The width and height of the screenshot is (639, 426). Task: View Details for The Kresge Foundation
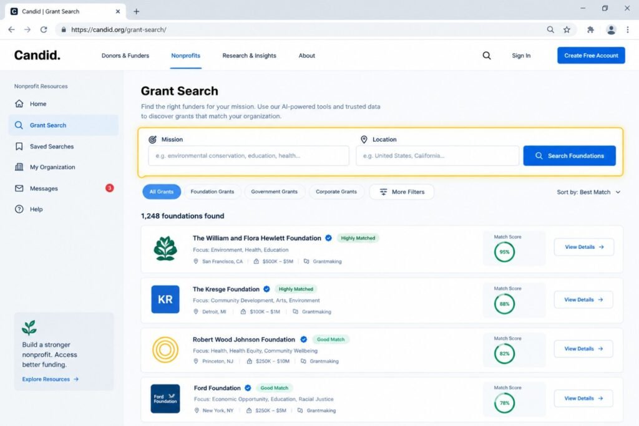tap(583, 300)
